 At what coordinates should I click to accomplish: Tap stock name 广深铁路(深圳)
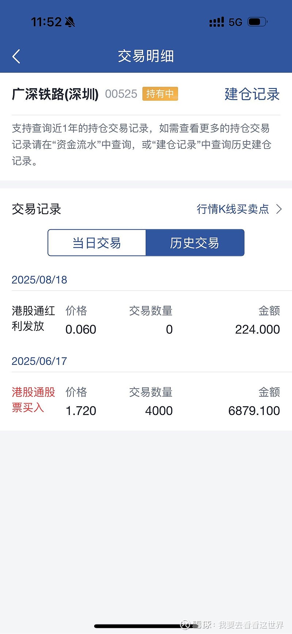coord(55,94)
